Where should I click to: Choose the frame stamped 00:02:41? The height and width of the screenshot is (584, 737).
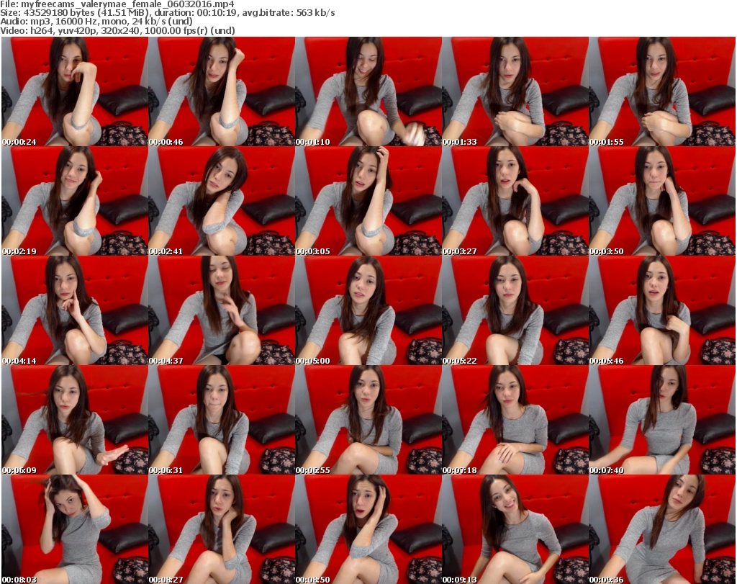tap(222, 201)
